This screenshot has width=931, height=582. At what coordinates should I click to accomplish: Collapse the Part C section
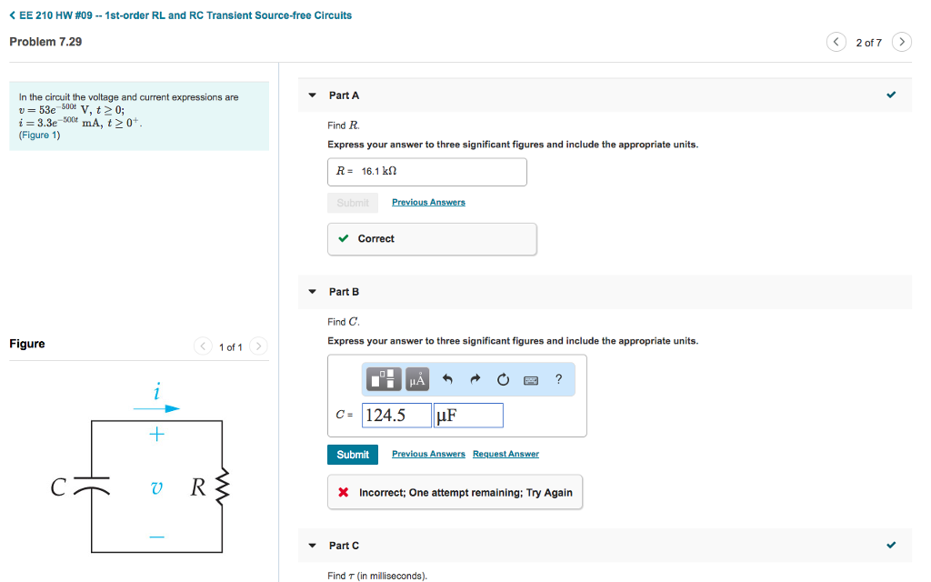pyautogui.click(x=313, y=546)
